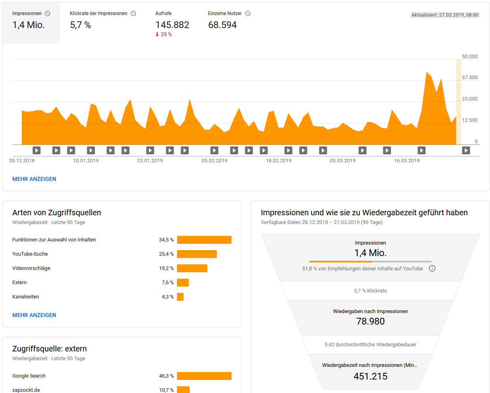Viewport: 490px width, 393px height.
Task: Switch to the Aufrufe metric tab
Action: [x=172, y=23]
